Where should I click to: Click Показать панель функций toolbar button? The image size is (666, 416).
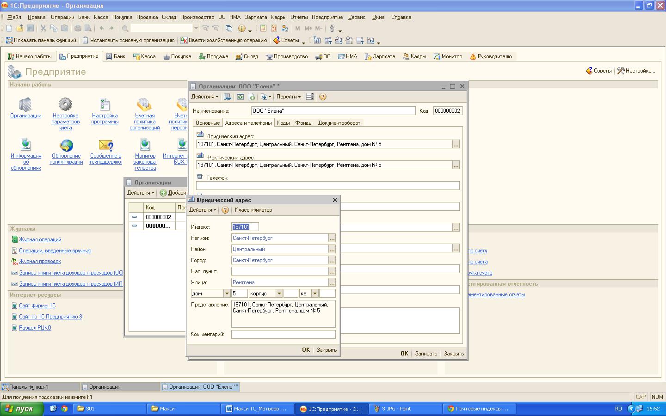click(41, 40)
